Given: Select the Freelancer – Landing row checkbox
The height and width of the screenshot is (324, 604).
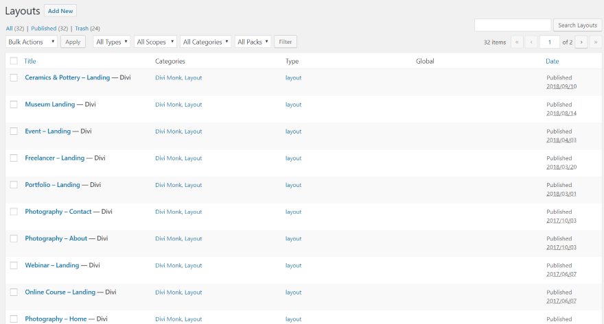Looking at the screenshot, I should click(14, 158).
